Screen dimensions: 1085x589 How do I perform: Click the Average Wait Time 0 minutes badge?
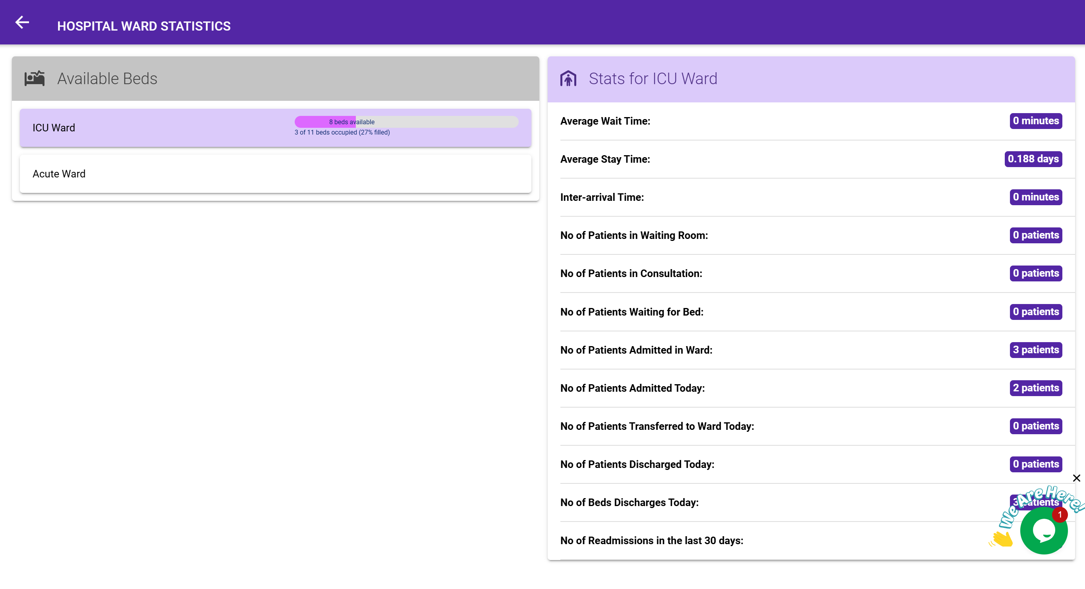pyautogui.click(x=1036, y=121)
